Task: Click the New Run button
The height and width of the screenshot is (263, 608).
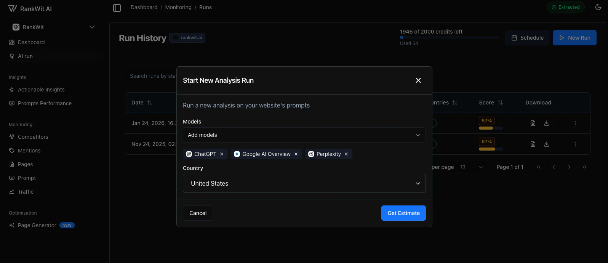Action: [x=574, y=38]
